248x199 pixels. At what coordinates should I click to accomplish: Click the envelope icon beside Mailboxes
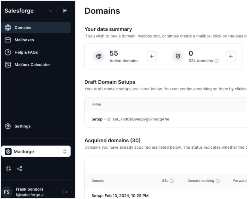pos(8,40)
